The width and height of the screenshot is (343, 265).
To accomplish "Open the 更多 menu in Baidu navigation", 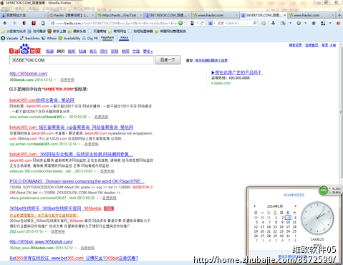I will point(148,52).
